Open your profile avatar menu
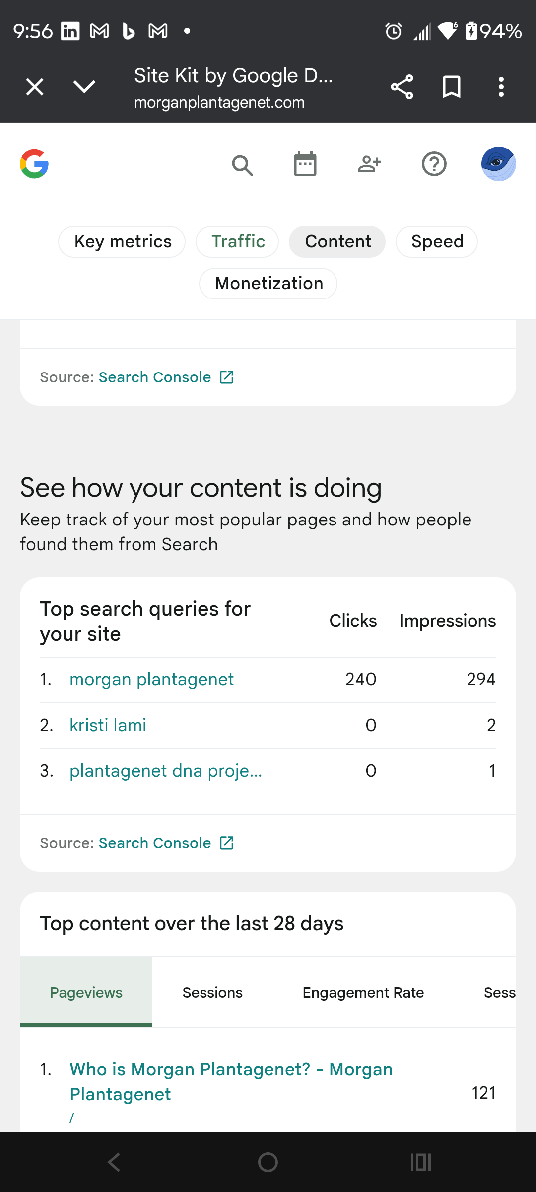Image resolution: width=536 pixels, height=1192 pixels. [x=498, y=164]
